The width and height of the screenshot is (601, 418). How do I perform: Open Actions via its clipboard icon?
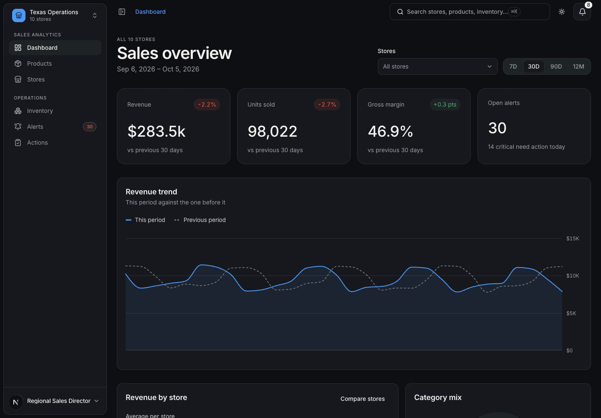pyautogui.click(x=18, y=143)
